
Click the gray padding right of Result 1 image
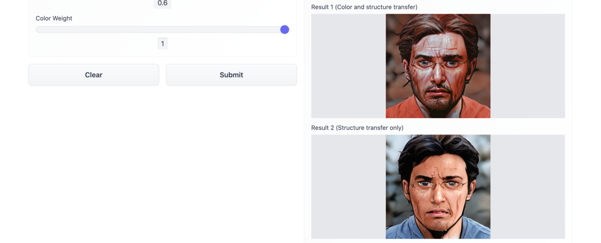(x=527, y=66)
